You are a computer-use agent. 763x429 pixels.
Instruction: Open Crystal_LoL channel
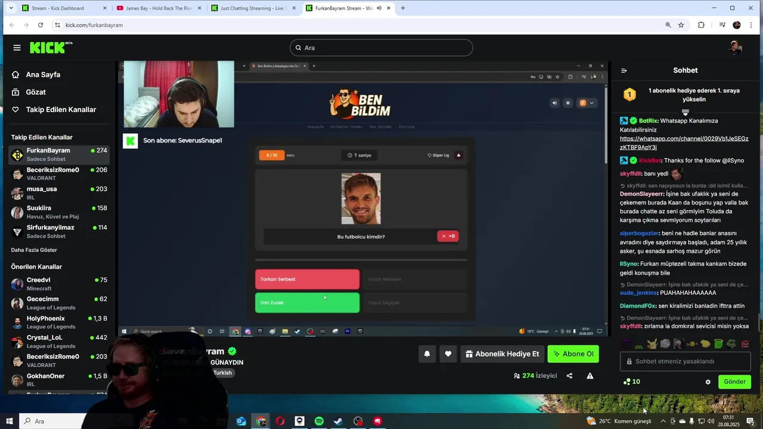coord(58,341)
